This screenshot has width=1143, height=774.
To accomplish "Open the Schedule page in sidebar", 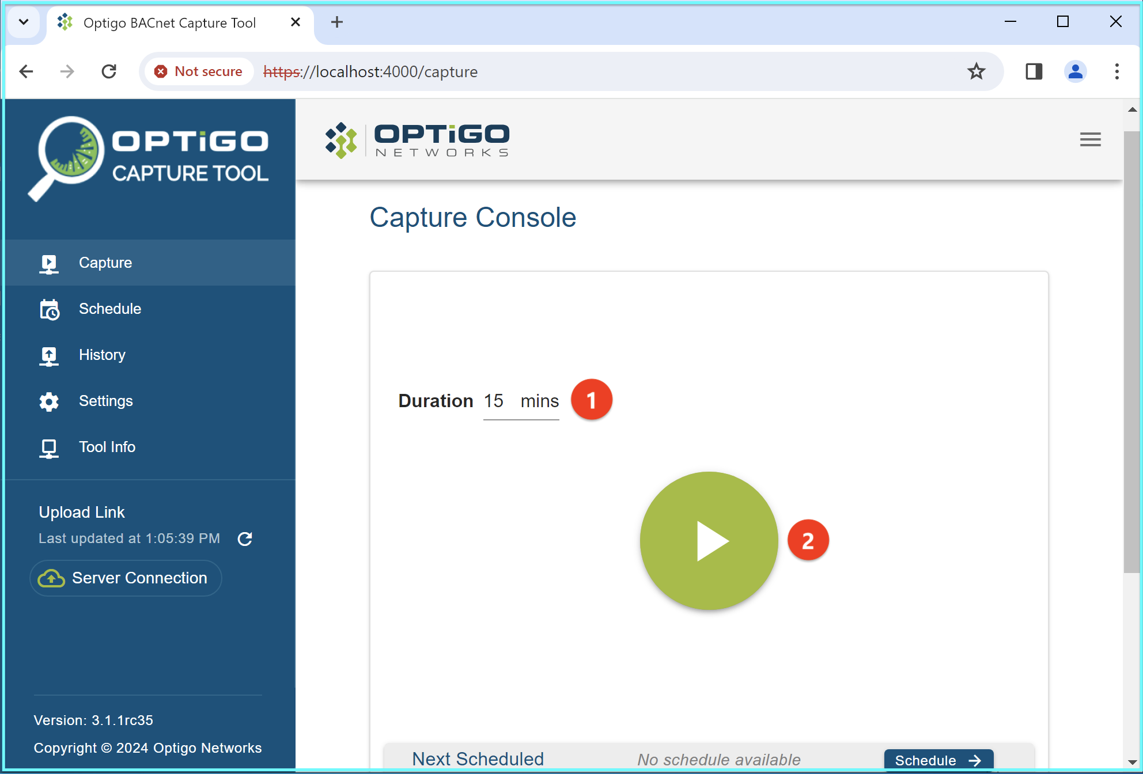I will (x=150, y=309).
